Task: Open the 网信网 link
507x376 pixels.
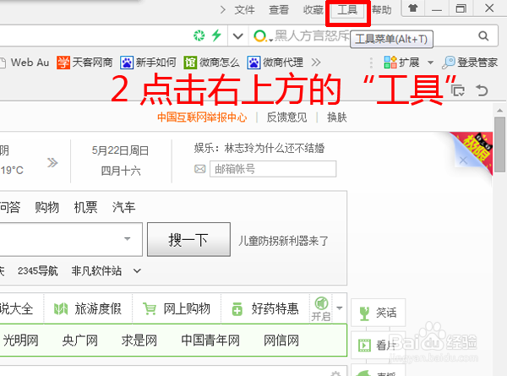Action: [x=281, y=341]
